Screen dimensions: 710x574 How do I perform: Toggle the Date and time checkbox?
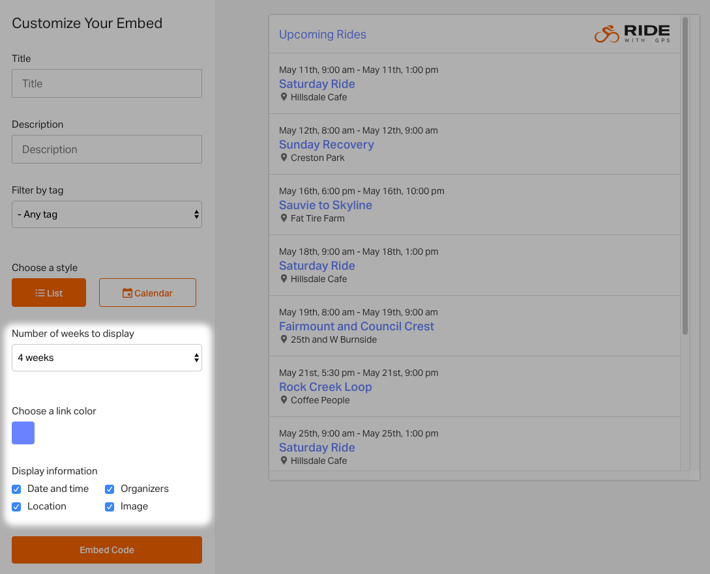pyautogui.click(x=16, y=489)
